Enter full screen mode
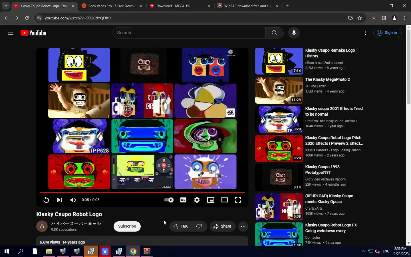This screenshot has width=411, height=257. pos(238,200)
